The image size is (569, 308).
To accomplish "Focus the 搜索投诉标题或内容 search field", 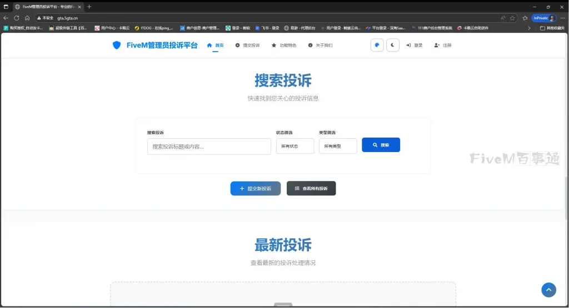I will pos(209,147).
